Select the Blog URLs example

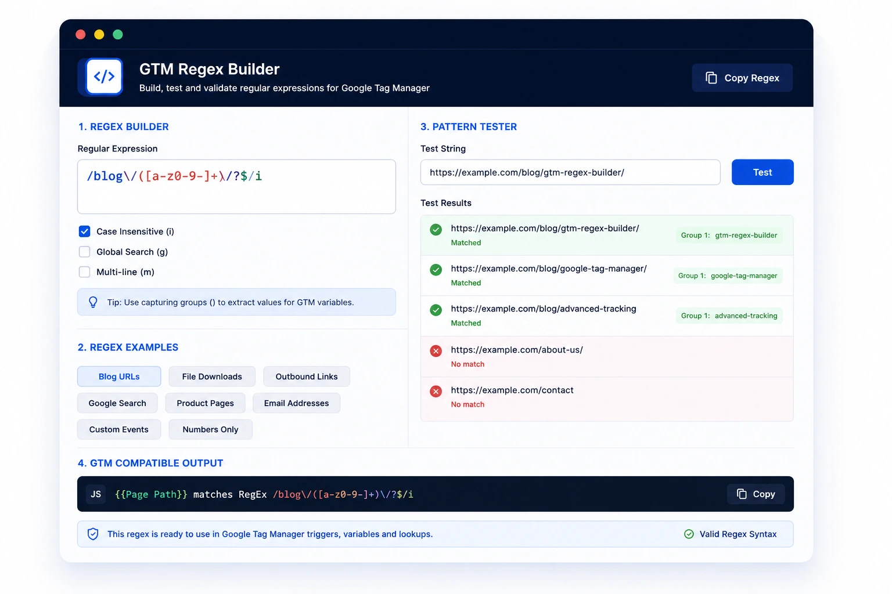(119, 376)
